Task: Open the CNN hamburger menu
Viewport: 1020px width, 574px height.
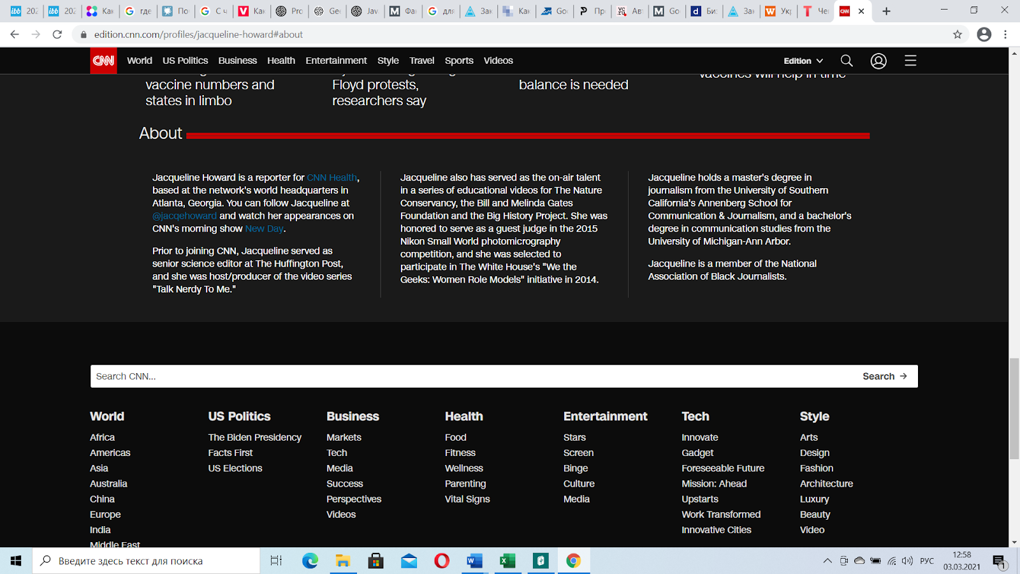Action: [x=910, y=61]
